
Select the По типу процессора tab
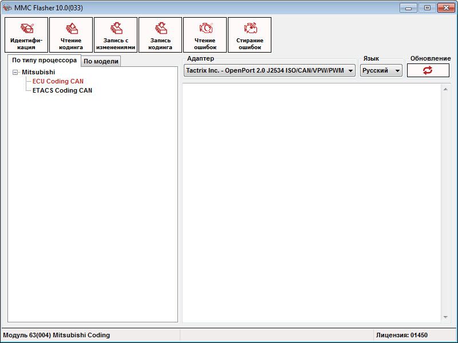tap(44, 60)
